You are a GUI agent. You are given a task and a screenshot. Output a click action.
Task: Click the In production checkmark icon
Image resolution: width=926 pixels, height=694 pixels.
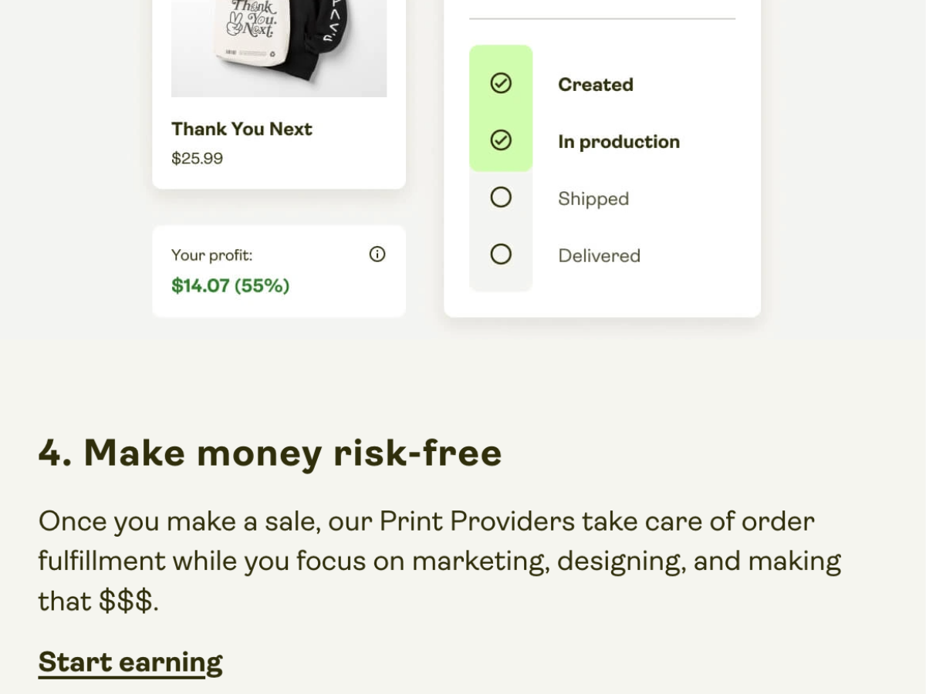tap(501, 140)
